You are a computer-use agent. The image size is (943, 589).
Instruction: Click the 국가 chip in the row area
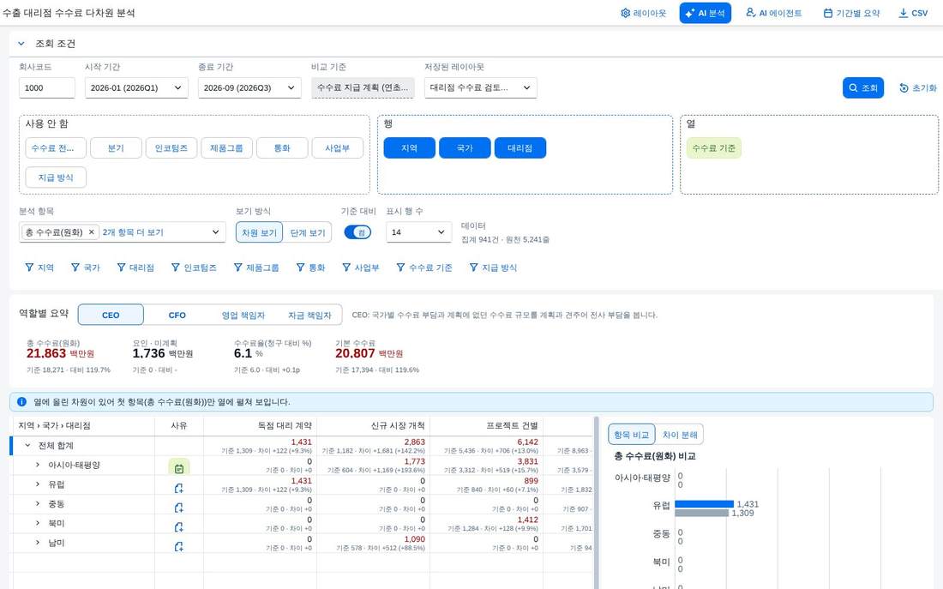[465, 148]
